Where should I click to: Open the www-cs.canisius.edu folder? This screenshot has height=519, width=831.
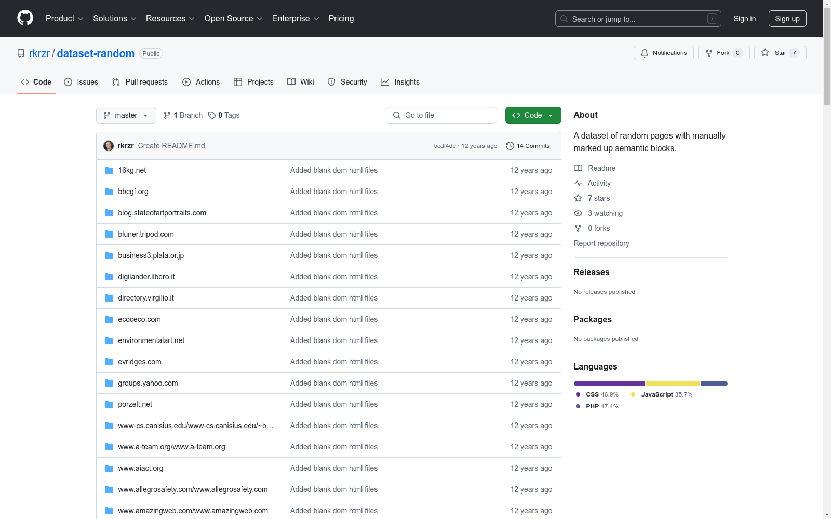point(196,426)
